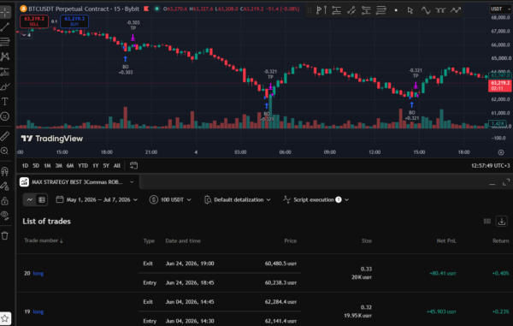The height and width of the screenshot is (326, 513).
Task: Minimize the strategy tester panel
Action: (x=492, y=184)
